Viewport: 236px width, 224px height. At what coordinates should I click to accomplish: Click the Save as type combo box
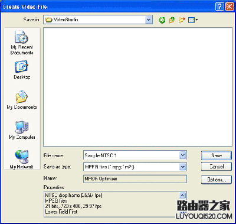[x=135, y=167]
